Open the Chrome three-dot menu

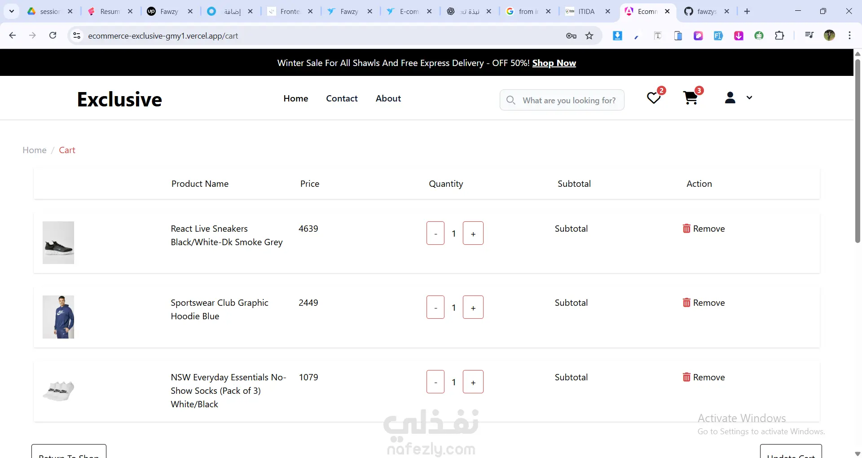849,35
